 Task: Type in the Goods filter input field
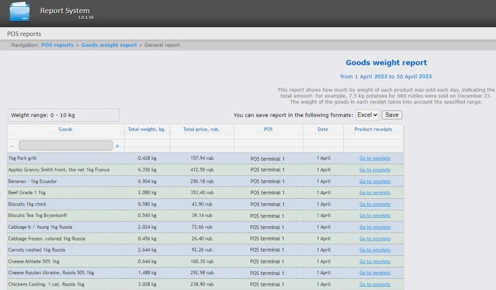pos(66,146)
